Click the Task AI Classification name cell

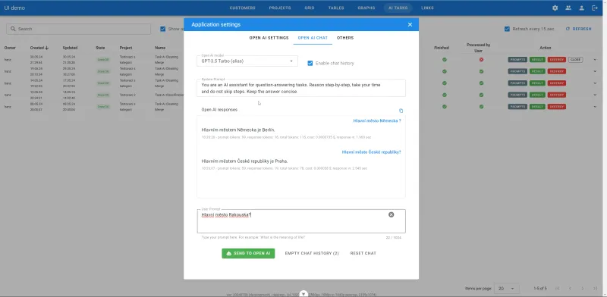point(168,95)
